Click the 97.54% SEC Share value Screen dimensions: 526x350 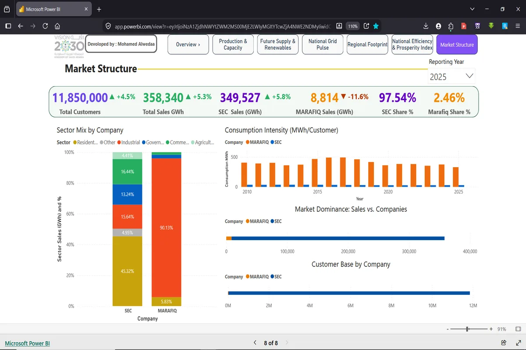397,98
